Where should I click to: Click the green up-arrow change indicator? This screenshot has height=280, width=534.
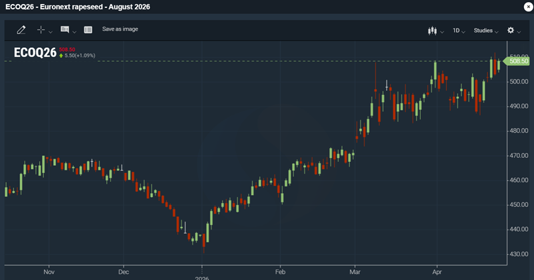(x=61, y=56)
